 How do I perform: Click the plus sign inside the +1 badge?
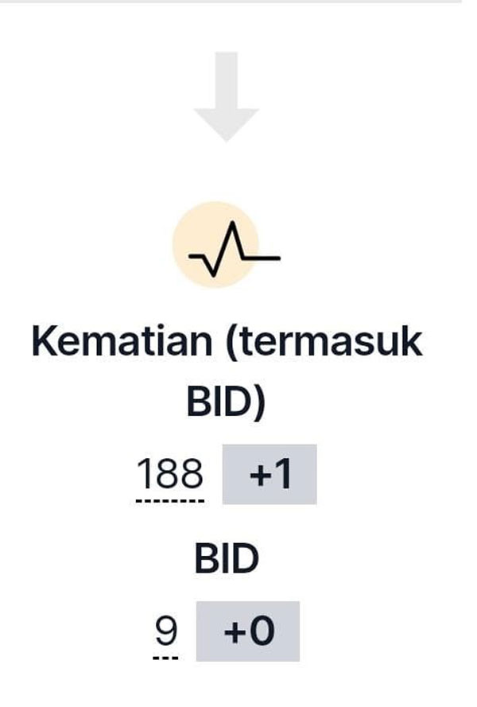pyautogui.click(x=259, y=476)
